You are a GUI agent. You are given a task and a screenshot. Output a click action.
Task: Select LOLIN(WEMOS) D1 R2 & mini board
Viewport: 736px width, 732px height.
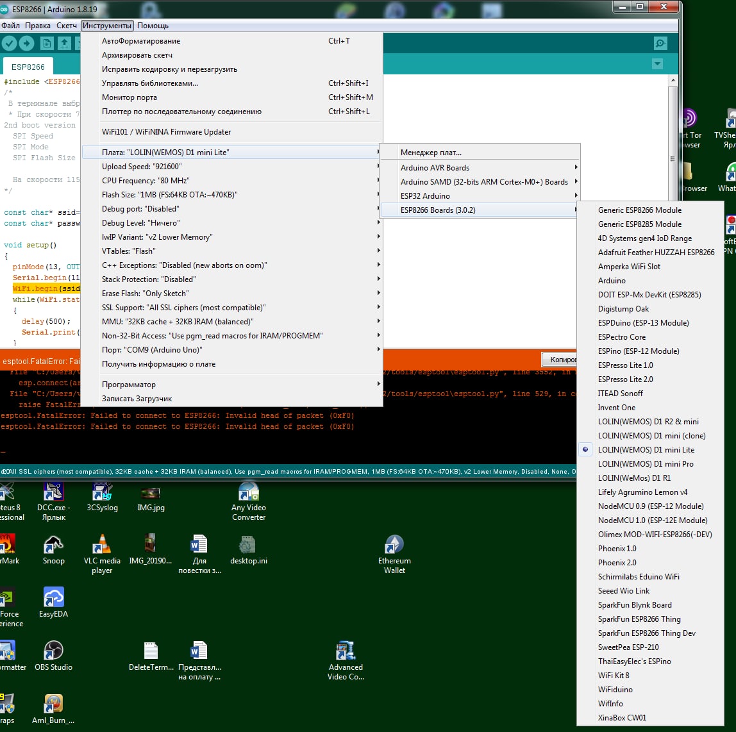click(x=651, y=421)
